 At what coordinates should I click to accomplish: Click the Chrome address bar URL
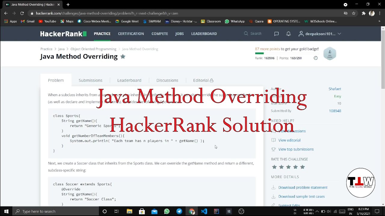coord(107,13)
